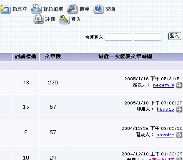
Task: Click the post count 220 cell
Action: coord(53,83)
